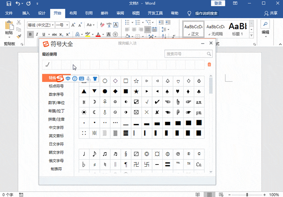
Task: Insert the bold checkmark symbol
Action: click(x=157, y=102)
